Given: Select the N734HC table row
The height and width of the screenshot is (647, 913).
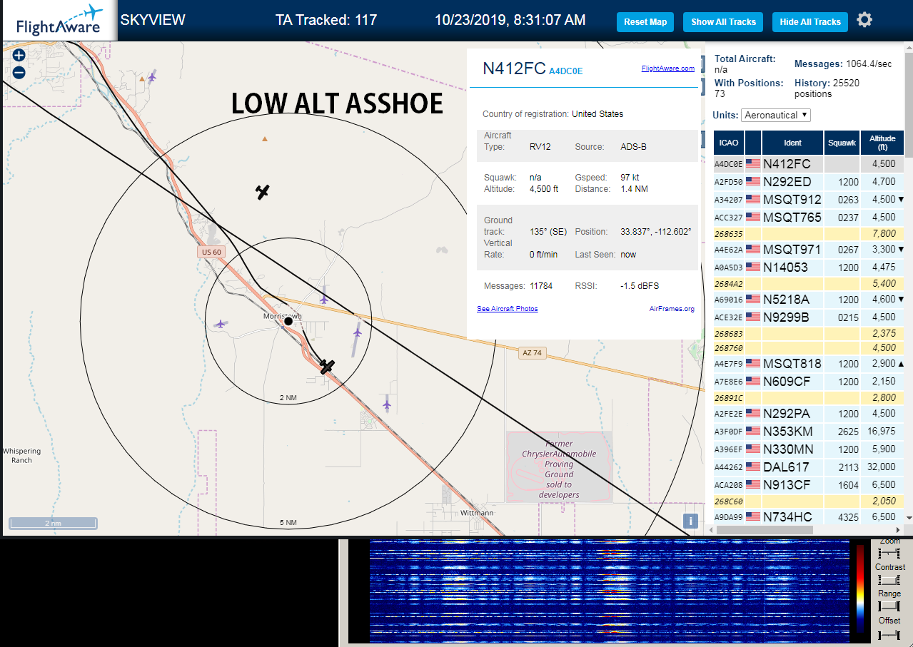Looking at the screenshot, I should [x=809, y=517].
